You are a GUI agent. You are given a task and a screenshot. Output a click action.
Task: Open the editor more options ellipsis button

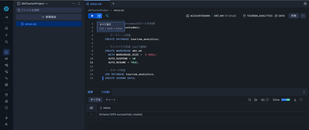(303, 16)
